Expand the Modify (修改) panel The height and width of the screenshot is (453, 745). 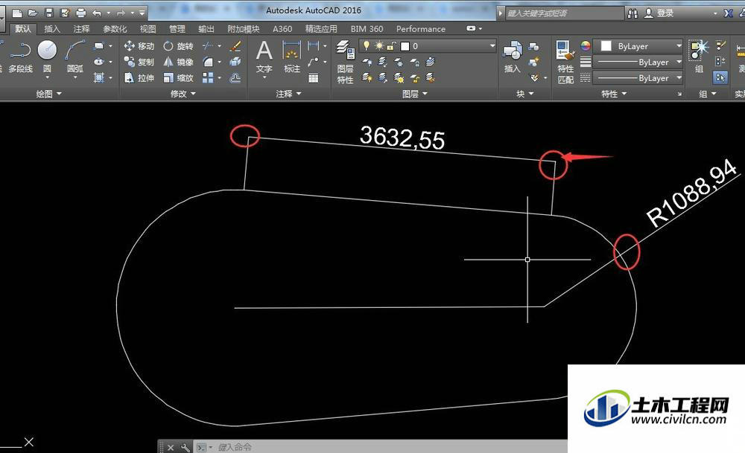(183, 94)
